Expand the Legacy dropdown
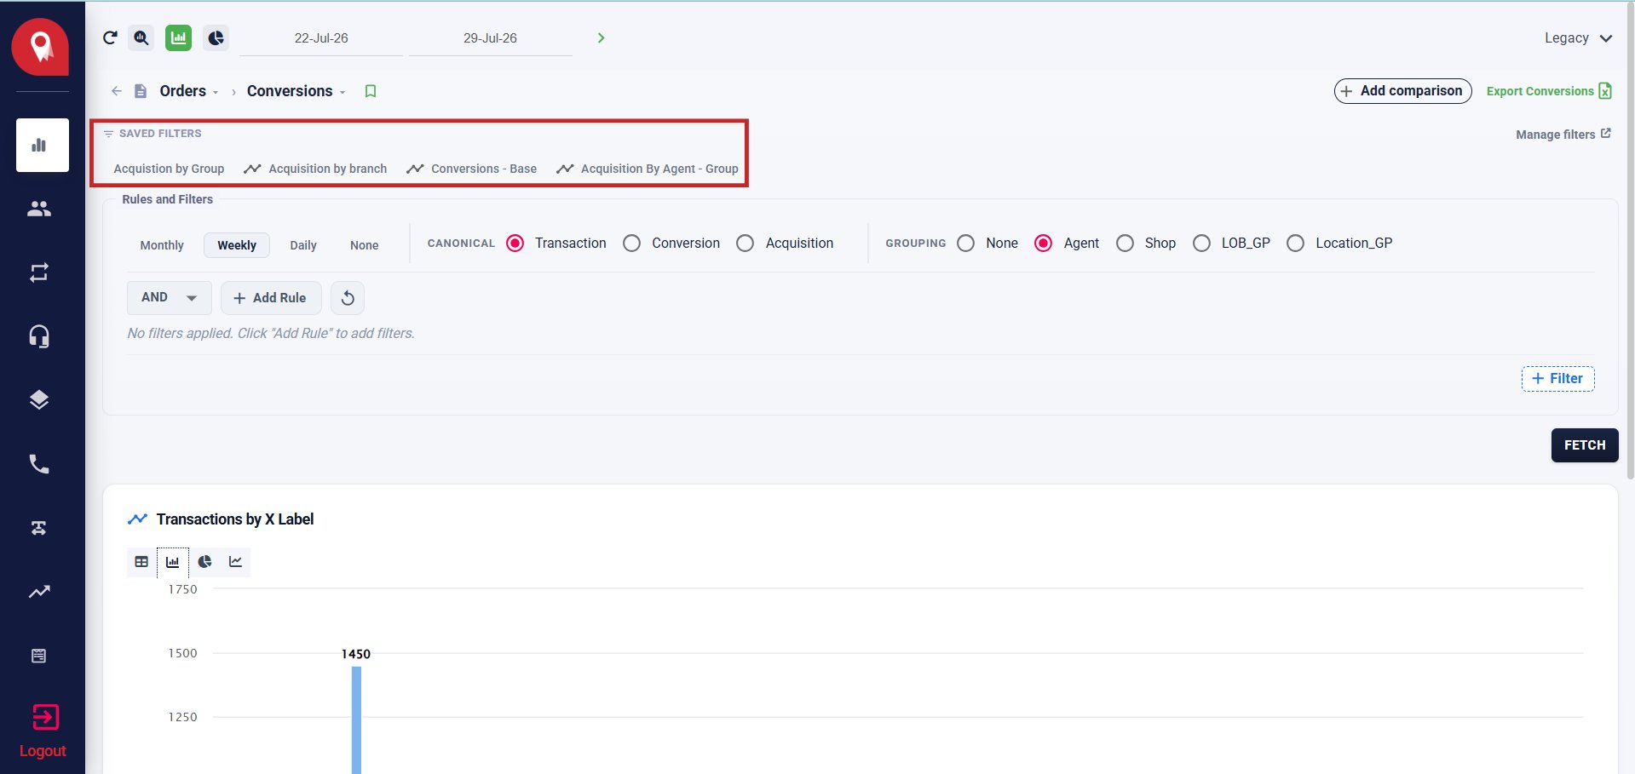The height and width of the screenshot is (774, 1635). (1578, 38)
